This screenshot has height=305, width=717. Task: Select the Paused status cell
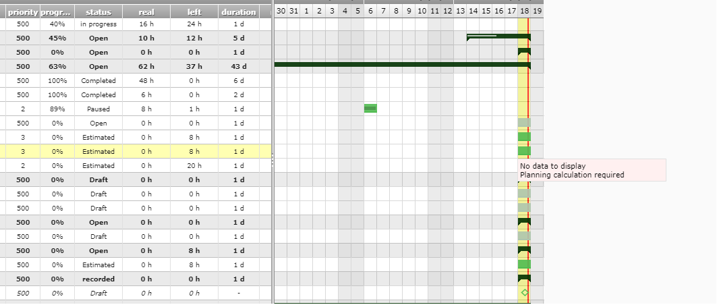click(x=98, y=109)
